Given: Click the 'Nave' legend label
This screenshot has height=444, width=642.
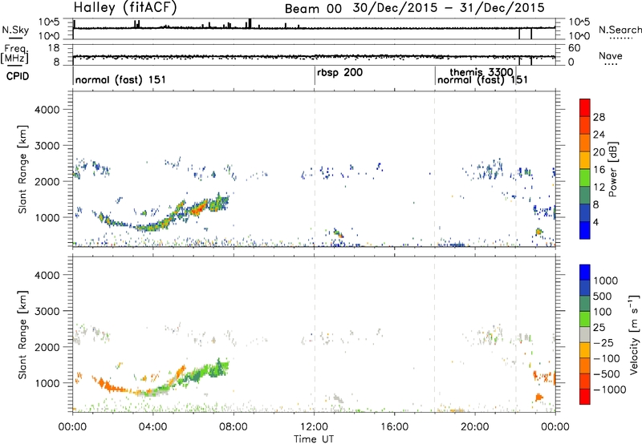Looking at the screenshot, I should (x=611, y=55).
